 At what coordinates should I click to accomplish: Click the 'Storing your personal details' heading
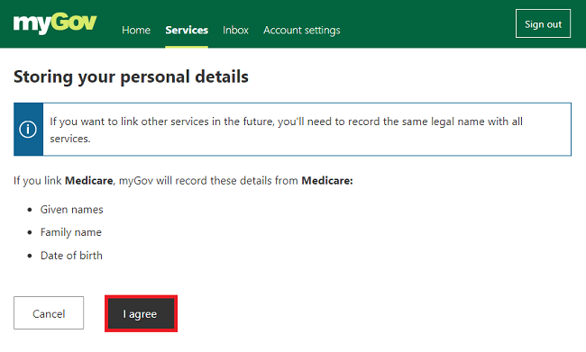[131, 77]
